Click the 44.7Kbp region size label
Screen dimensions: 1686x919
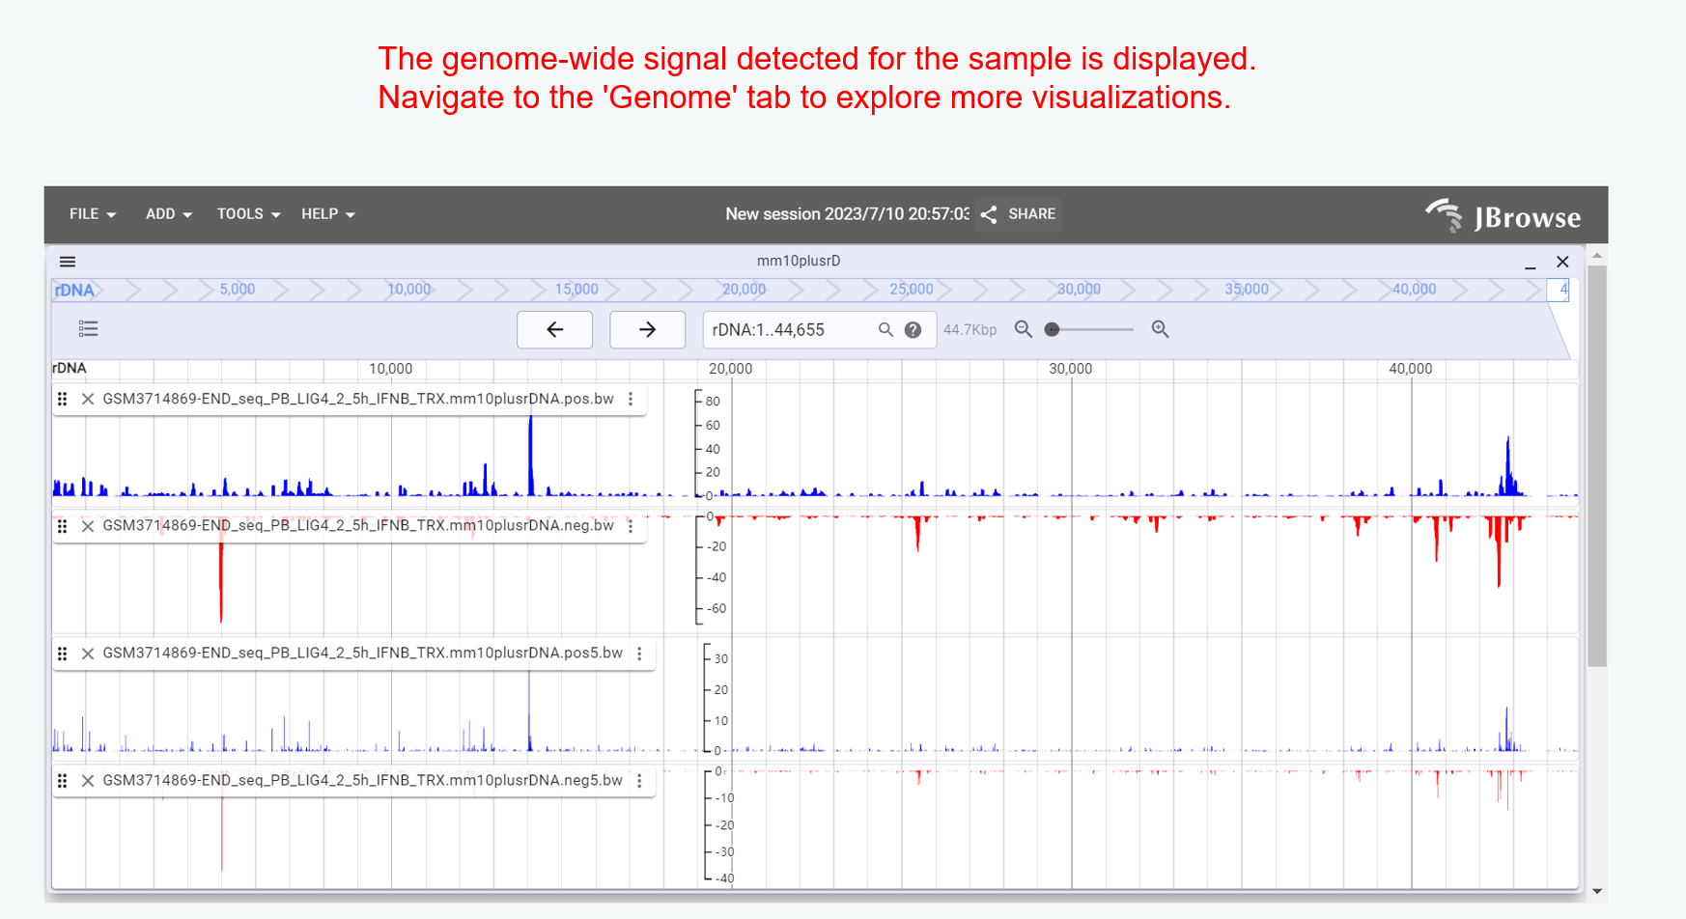969,330
